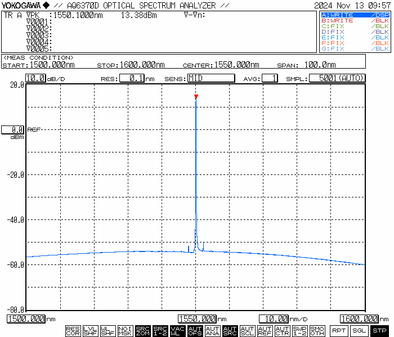Image resolution: width=394 pixels, height=337 pixels.
Task: Click the VAC WL indicator
Action: point(178,331)
